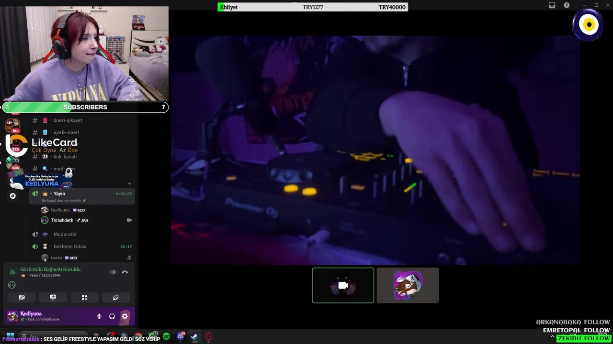Open the Discord inbox icon at the top right
The image size is (613, 344).
552,5
